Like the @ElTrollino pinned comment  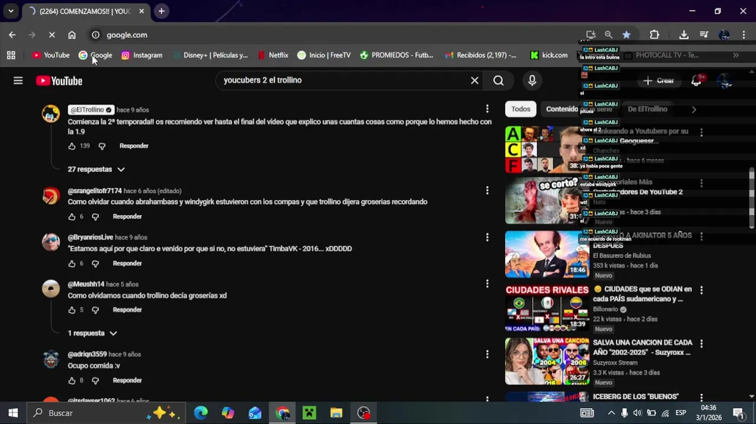coord(72,146)
